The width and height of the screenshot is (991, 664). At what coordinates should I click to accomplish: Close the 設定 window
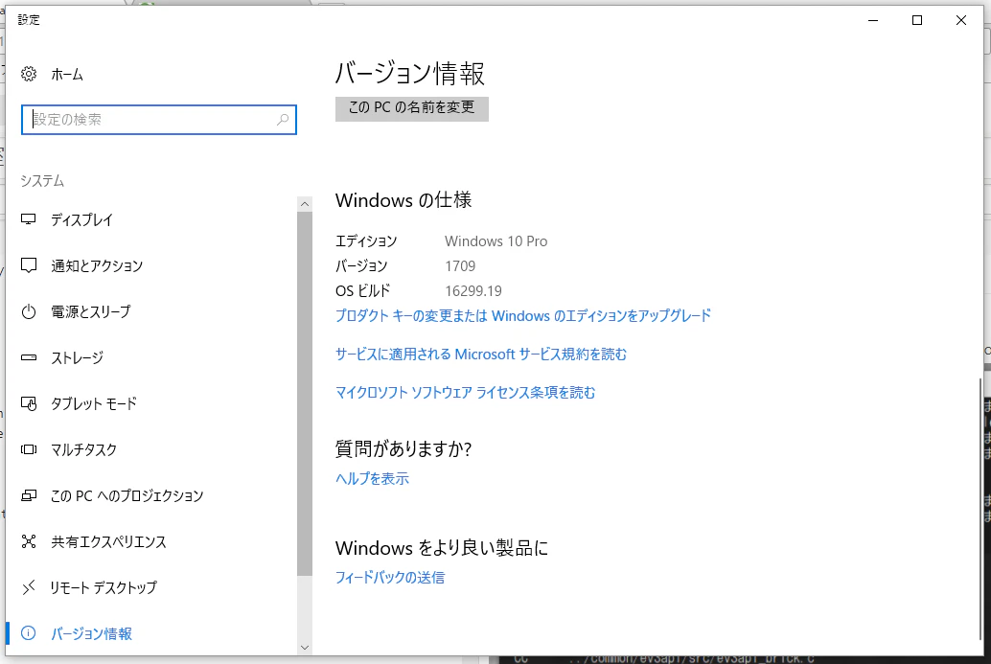960,20
